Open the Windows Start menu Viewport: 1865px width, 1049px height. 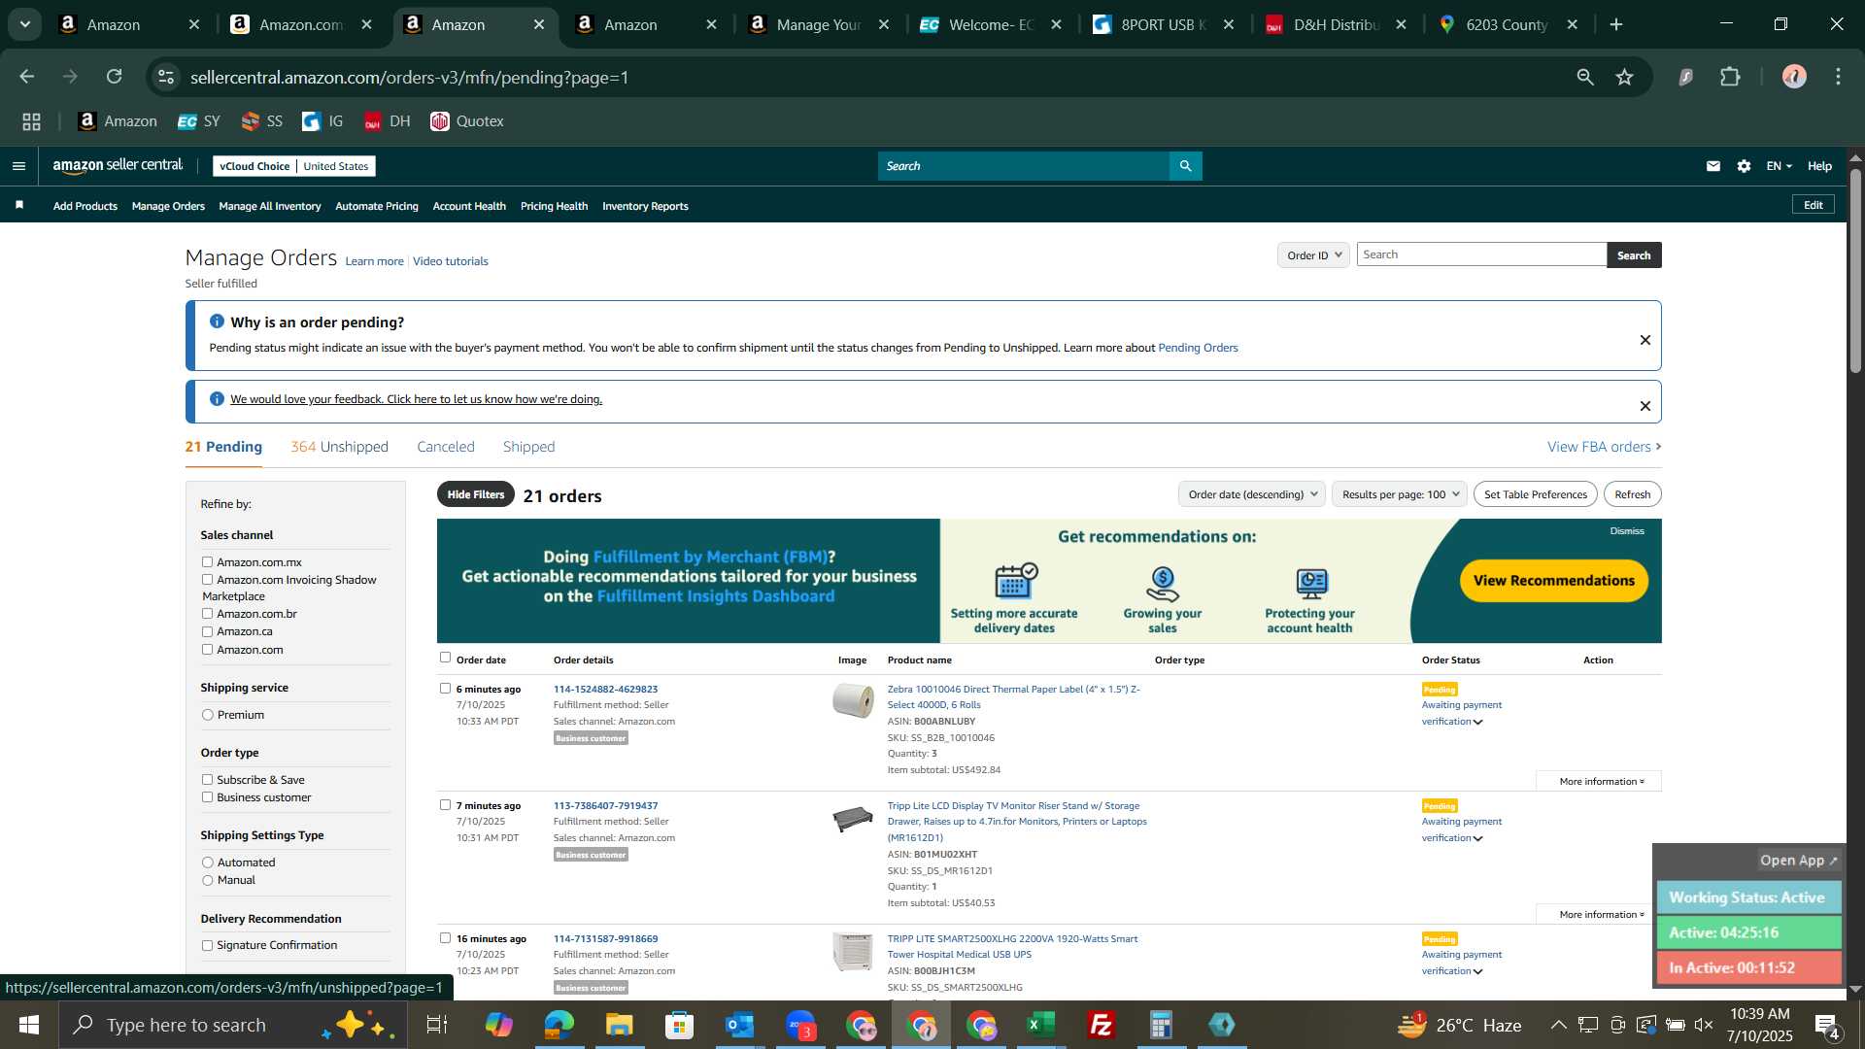(x=28, y=1025)
